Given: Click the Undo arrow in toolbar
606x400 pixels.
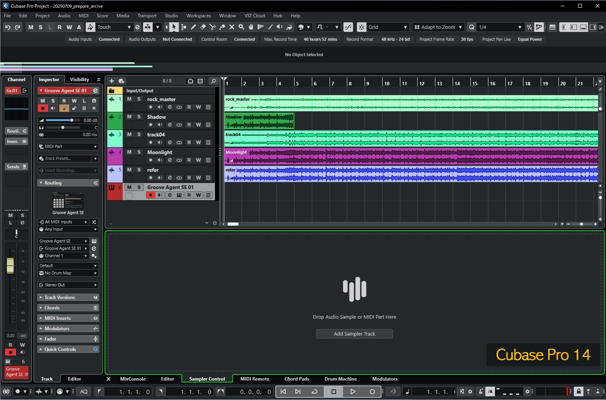Looking at the screenshot, I should (8, 27).
